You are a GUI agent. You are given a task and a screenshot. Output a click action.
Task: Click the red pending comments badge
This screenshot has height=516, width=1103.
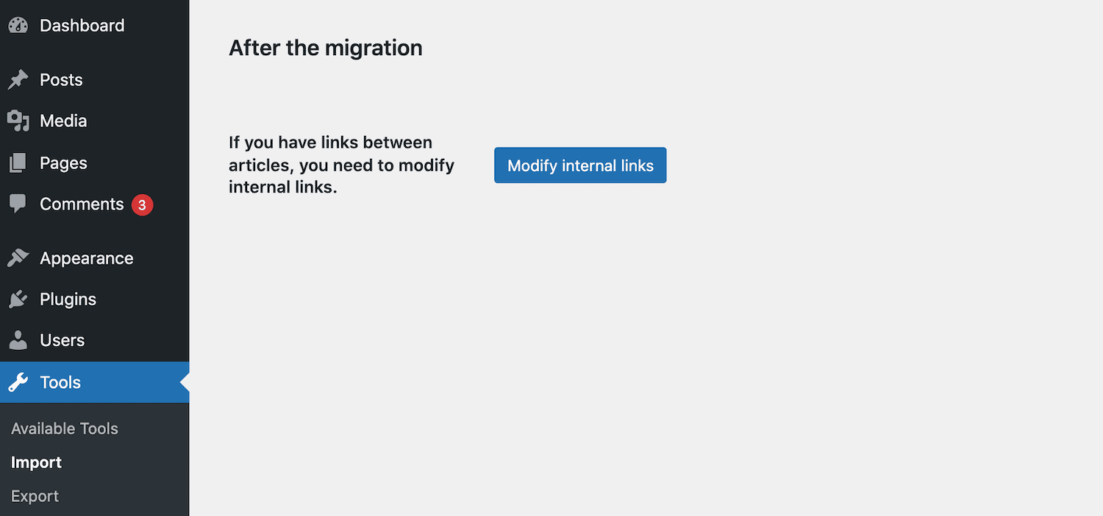[142, 205]
